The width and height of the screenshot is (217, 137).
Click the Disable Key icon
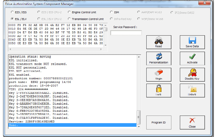pos(192,73)
